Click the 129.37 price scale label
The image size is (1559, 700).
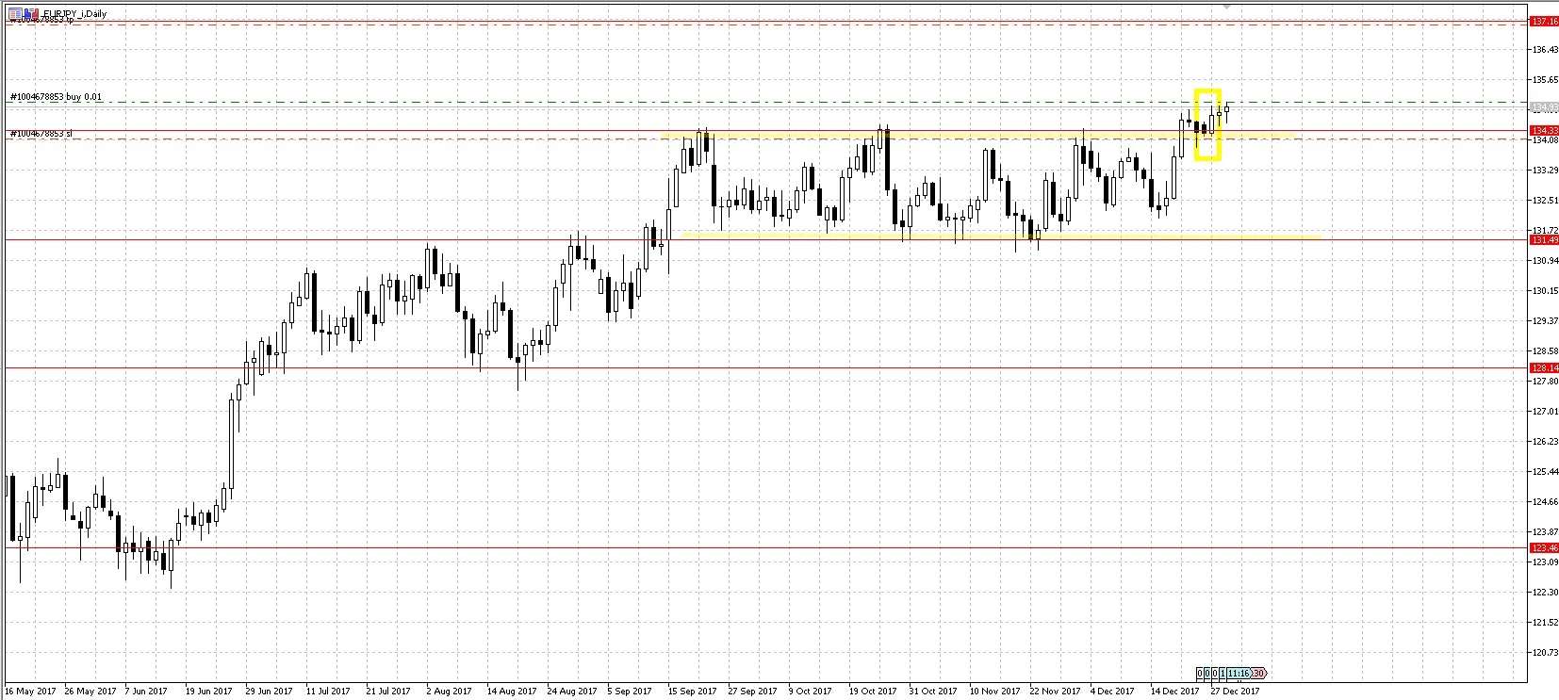click(x=1544, y=321)
